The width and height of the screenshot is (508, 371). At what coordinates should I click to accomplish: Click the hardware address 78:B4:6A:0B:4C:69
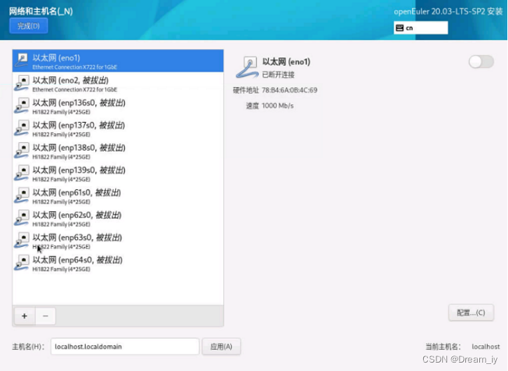(x=289, y=90)
